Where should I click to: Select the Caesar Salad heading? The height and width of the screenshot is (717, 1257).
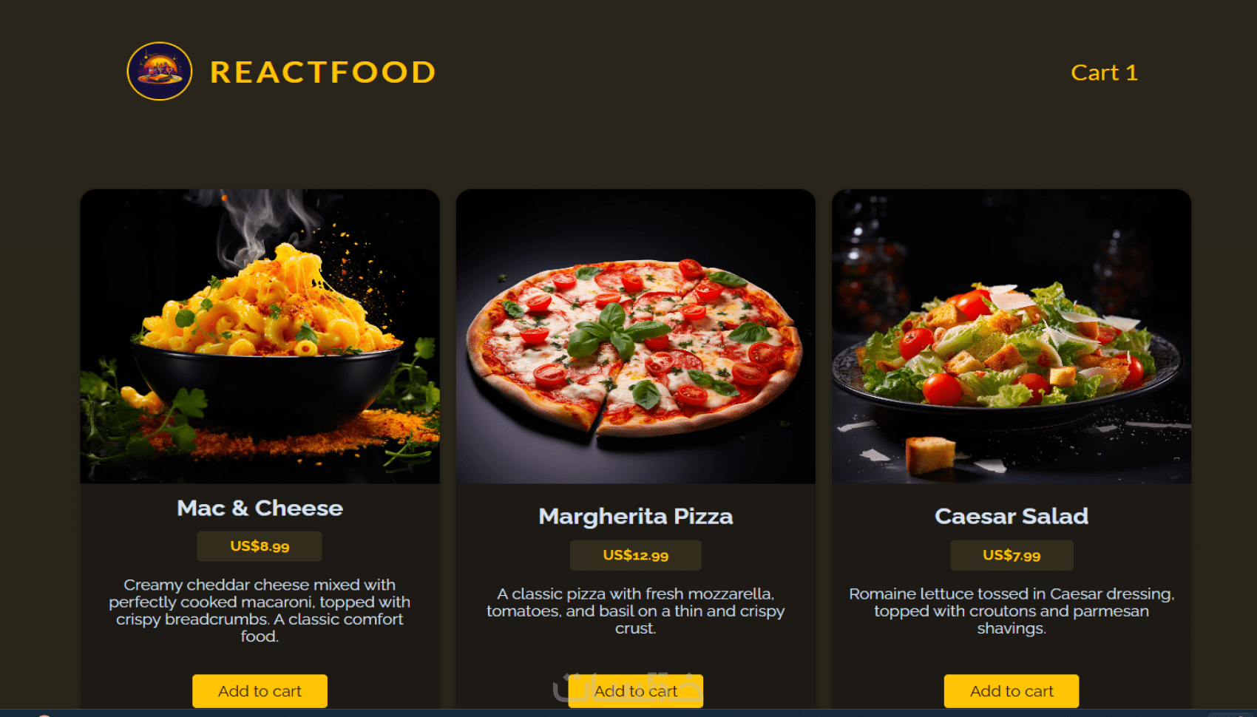(1012, 516)
